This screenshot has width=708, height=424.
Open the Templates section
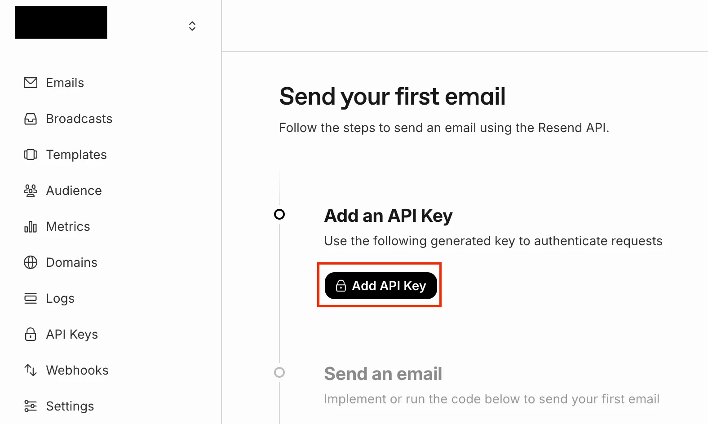[76, 155]
